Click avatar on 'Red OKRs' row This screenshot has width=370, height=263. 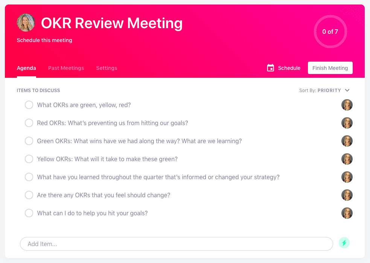click(x=347, y=123)
